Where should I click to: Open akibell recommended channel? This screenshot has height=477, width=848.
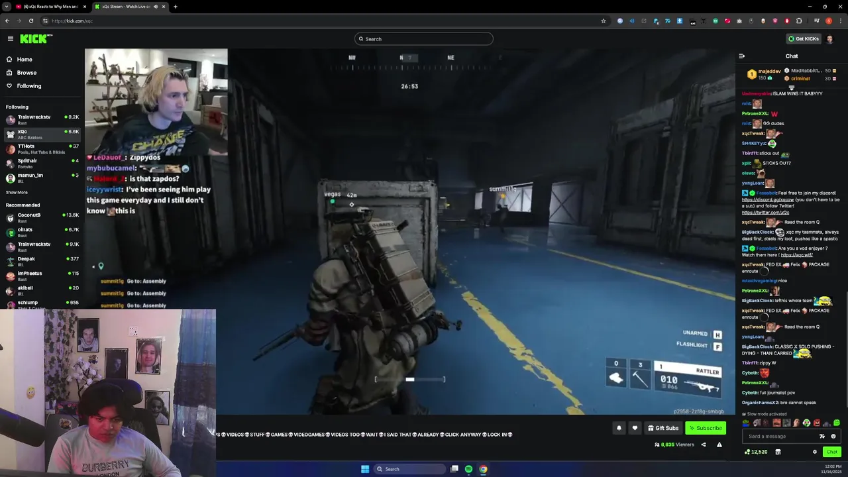[42, 291]
